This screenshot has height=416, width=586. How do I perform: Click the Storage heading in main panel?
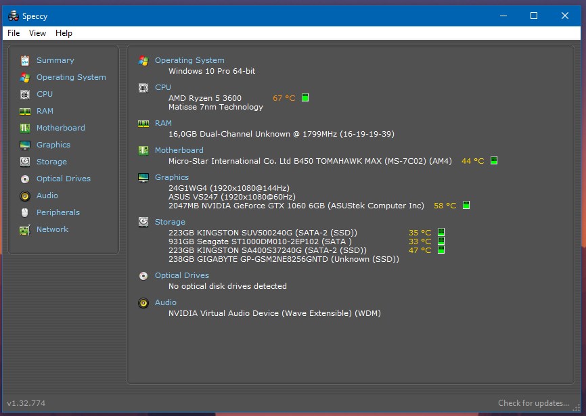click(x=170, y=222)
